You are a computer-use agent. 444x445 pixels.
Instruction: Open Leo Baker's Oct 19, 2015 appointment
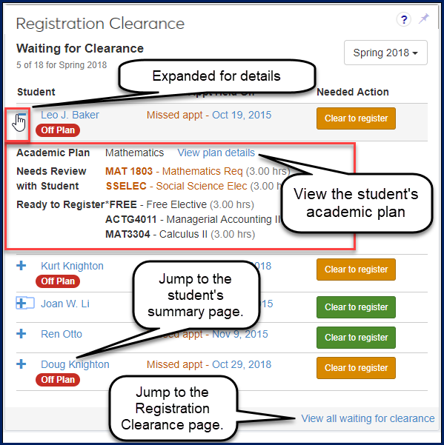click(x=242, y=115)
